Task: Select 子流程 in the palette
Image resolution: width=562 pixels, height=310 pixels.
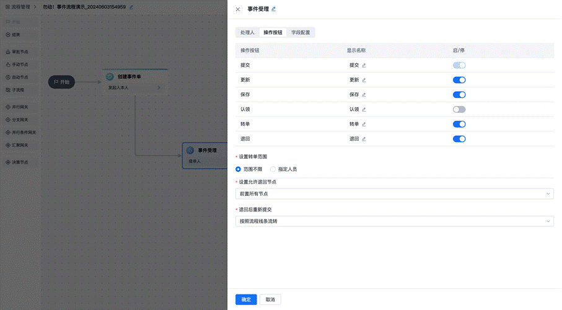Action: pyautogui.click(x=15, y=90)
